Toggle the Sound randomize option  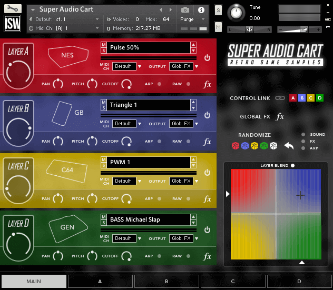[x=304, y=135]
